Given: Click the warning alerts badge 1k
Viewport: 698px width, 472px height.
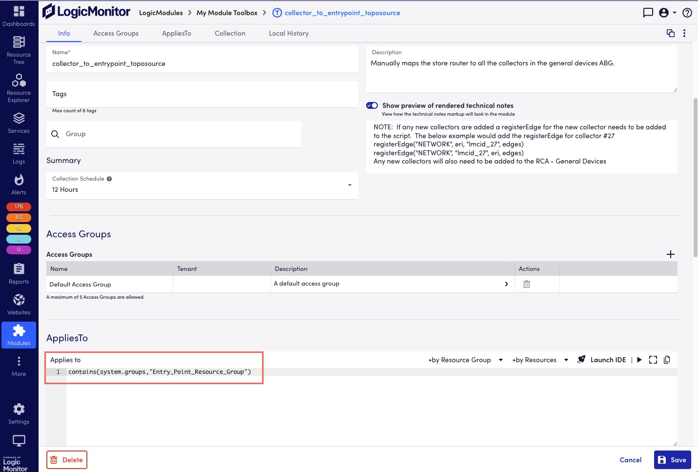Looking at the screenshot, I should (x=19, y=228).
